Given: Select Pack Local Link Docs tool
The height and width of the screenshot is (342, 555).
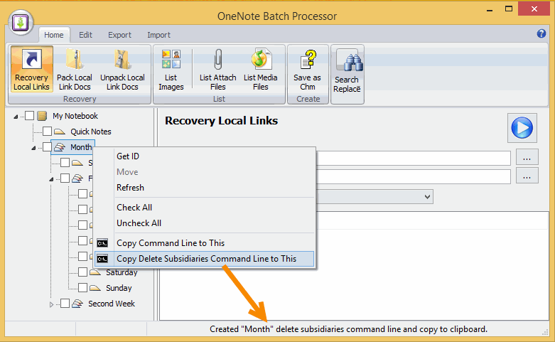Looking at the screenshot, I should [x=75, y=69].
